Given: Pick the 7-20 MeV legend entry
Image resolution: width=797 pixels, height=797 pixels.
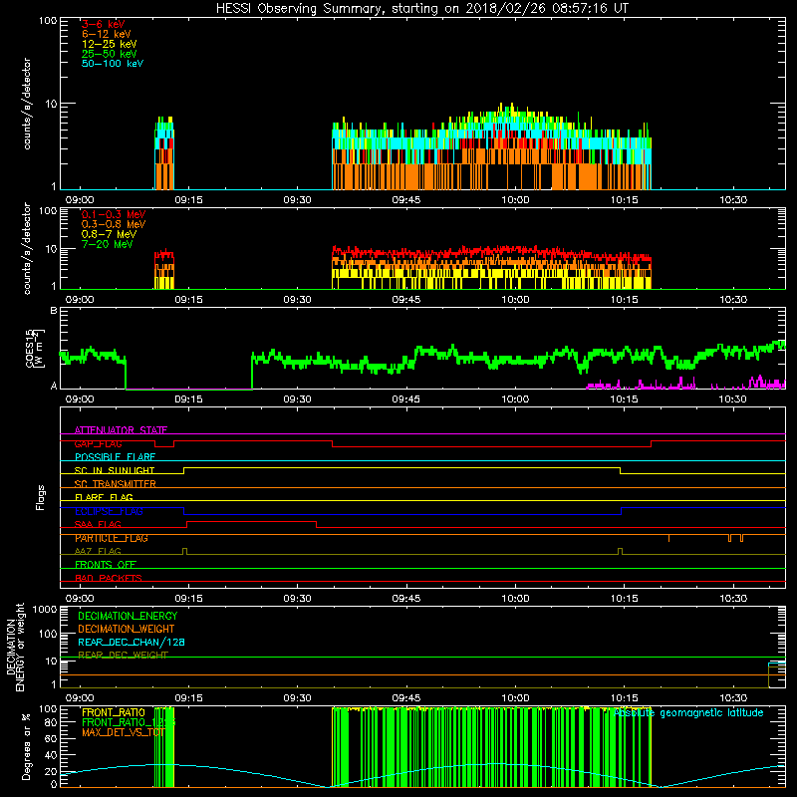Looking at the screenshot, I should click(108, 244).
